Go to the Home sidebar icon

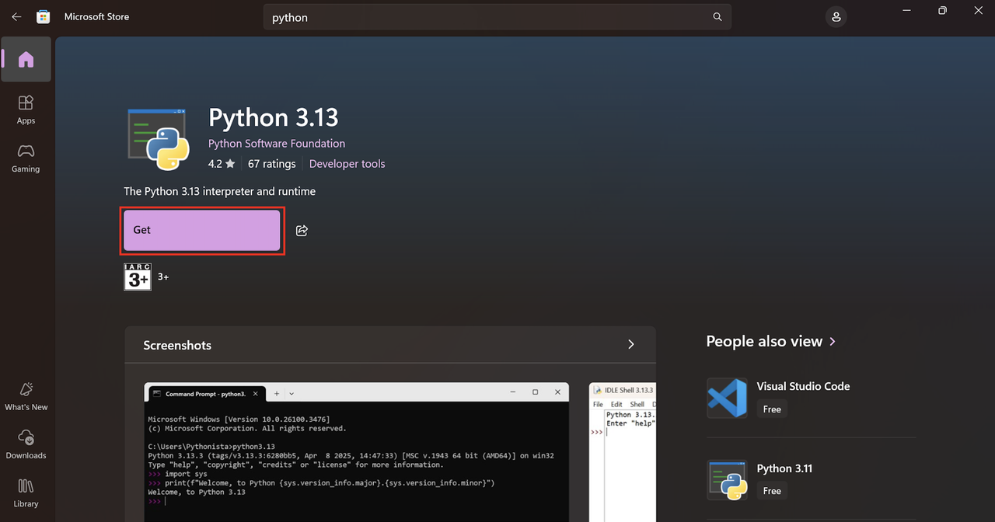pyautogui.click(x=26, y=59)
